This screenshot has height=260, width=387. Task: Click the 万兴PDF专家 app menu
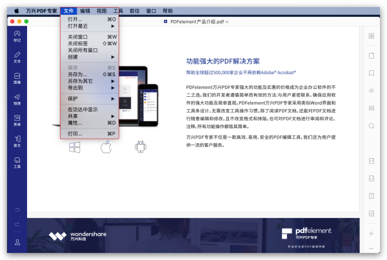41,11
